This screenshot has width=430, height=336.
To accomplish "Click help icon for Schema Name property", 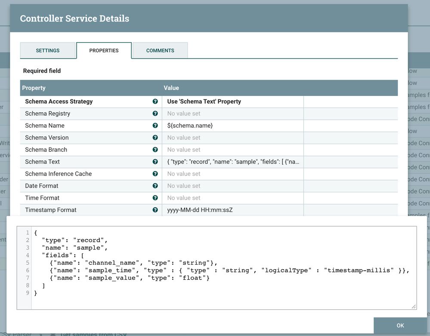I will [155, 126].
